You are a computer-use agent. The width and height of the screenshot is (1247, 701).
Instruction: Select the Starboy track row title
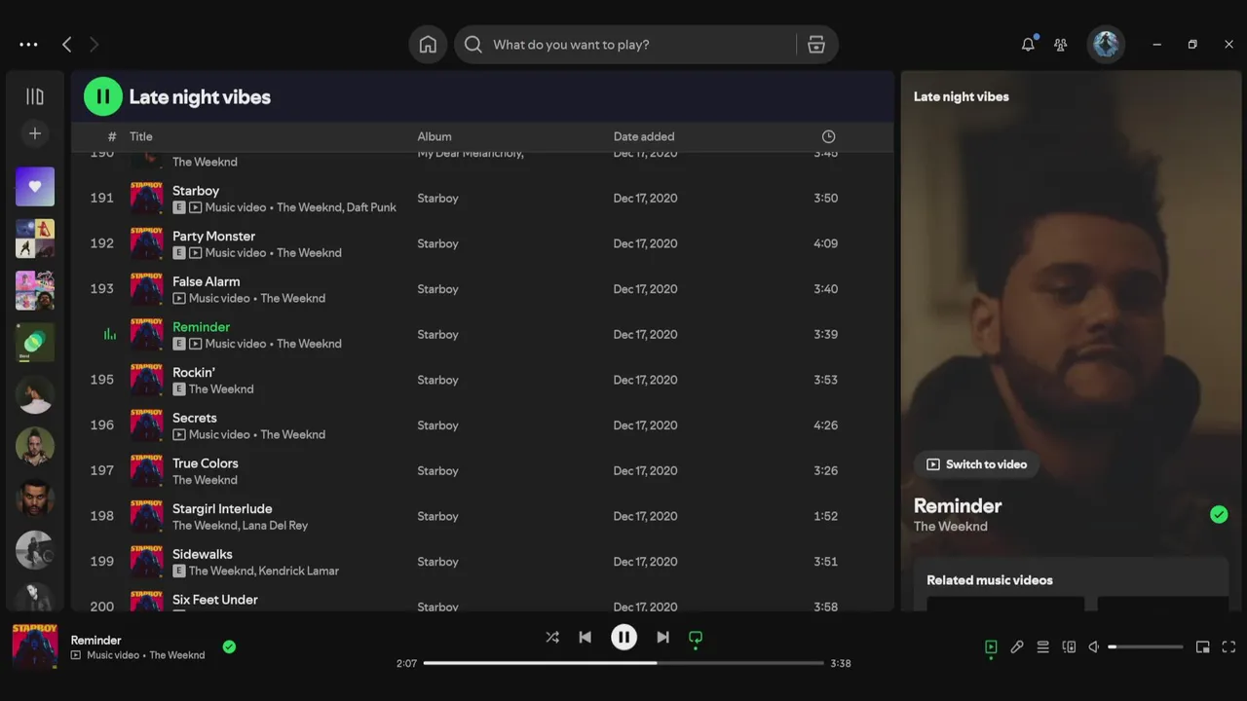[x=196, y=191]
